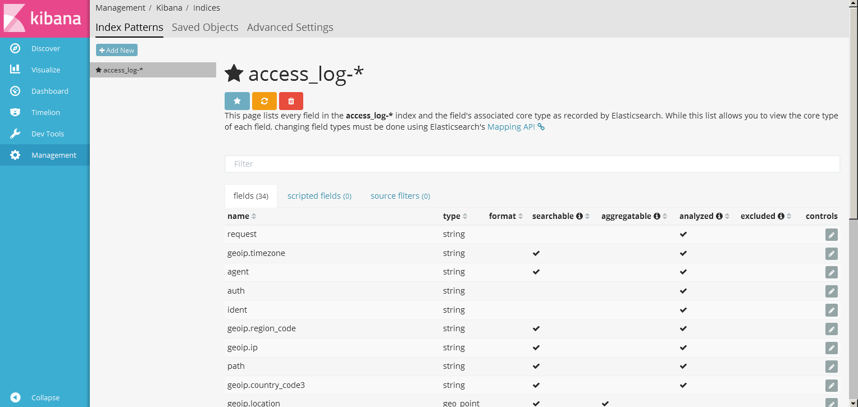
Task: Open Dev Tools from the sidebar
Action: [45, 134]
